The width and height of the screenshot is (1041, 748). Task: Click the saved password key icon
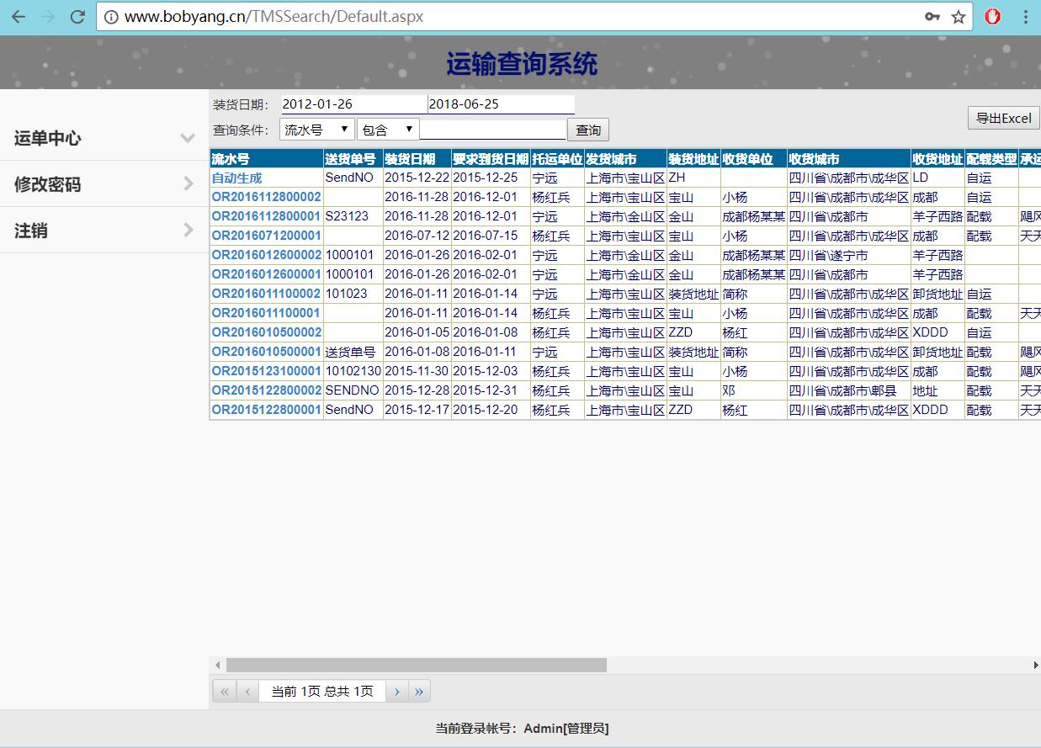click(x=932, y=17)
